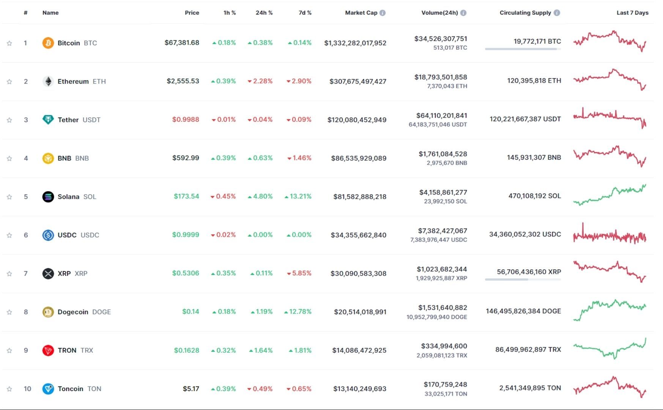Viewport: 663px width, 410px height.
Task: Select the USDC coin logo
Action: tap(47, 235)
